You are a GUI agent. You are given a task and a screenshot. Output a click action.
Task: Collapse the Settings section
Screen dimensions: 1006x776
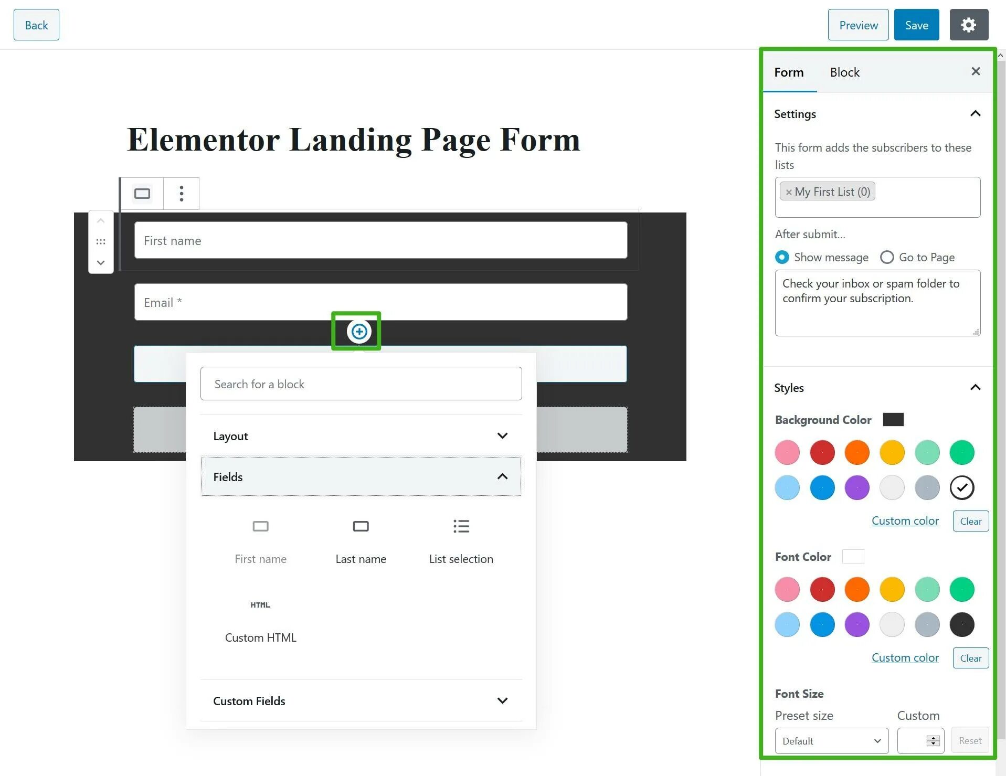[976, 114]
